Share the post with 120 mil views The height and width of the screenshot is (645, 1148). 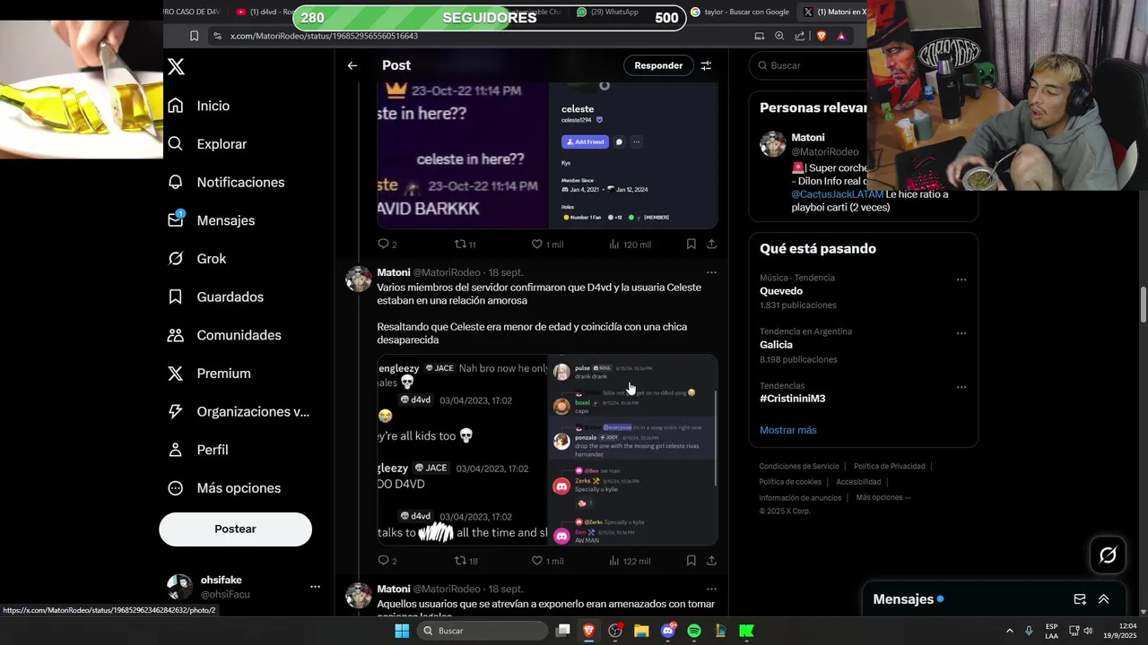pyautogui.click(x=711, y=244)
